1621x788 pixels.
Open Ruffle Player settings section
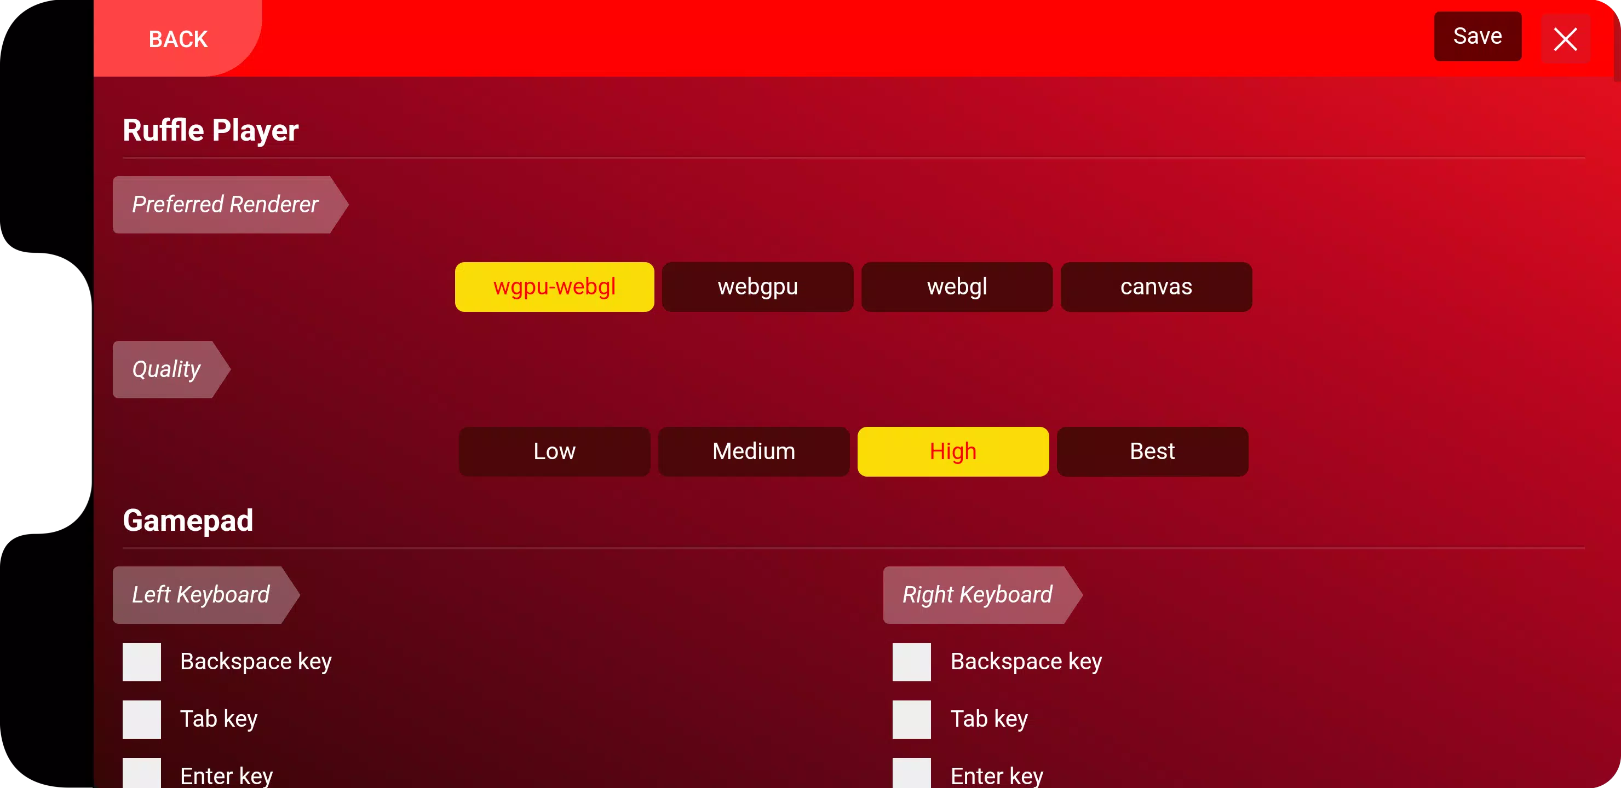[211, 130]
